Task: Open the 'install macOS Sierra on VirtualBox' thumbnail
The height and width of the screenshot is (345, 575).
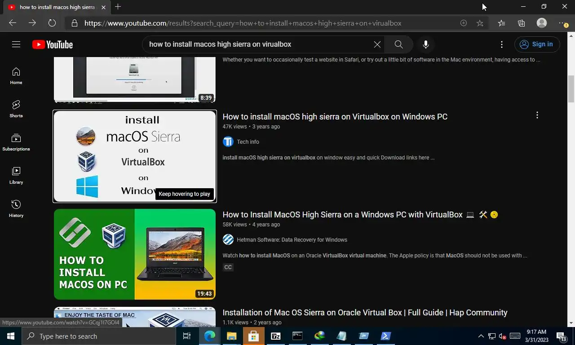Action: 135,156
